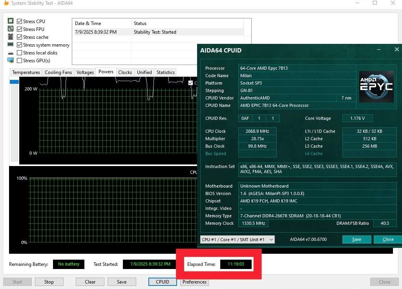Click the blue graph color indicator left of power graph
The height and width of the screenshot is (289, 402).
coord(15,82)
